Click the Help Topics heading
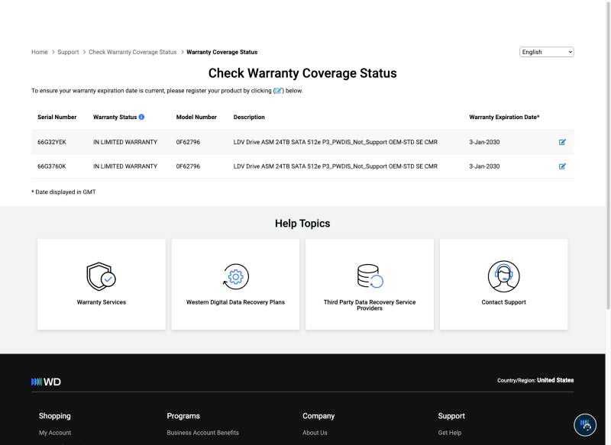This screenshot has height=445, width=611. tap(302, 224)
